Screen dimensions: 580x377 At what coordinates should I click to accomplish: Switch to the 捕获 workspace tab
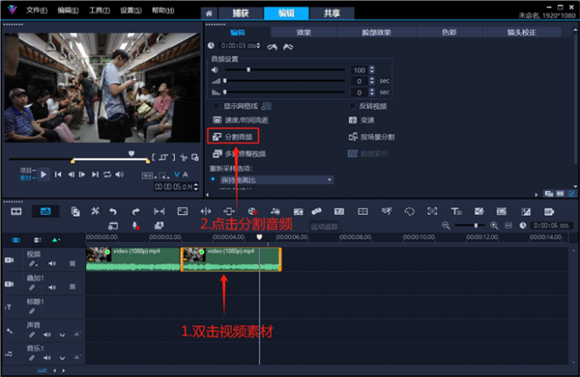241,14
